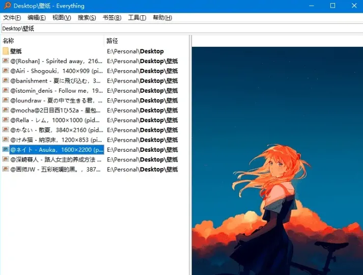
Task: Click the yellow 壁纸 folder icon
Action: [6, 51]
